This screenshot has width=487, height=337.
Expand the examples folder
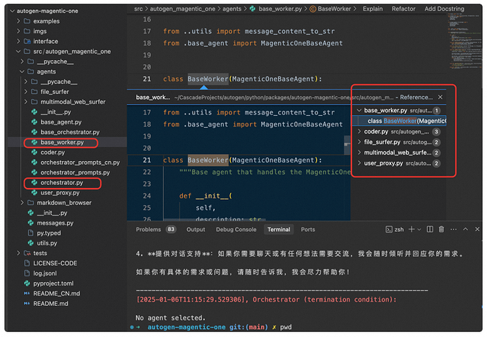(x=18, y=21)
